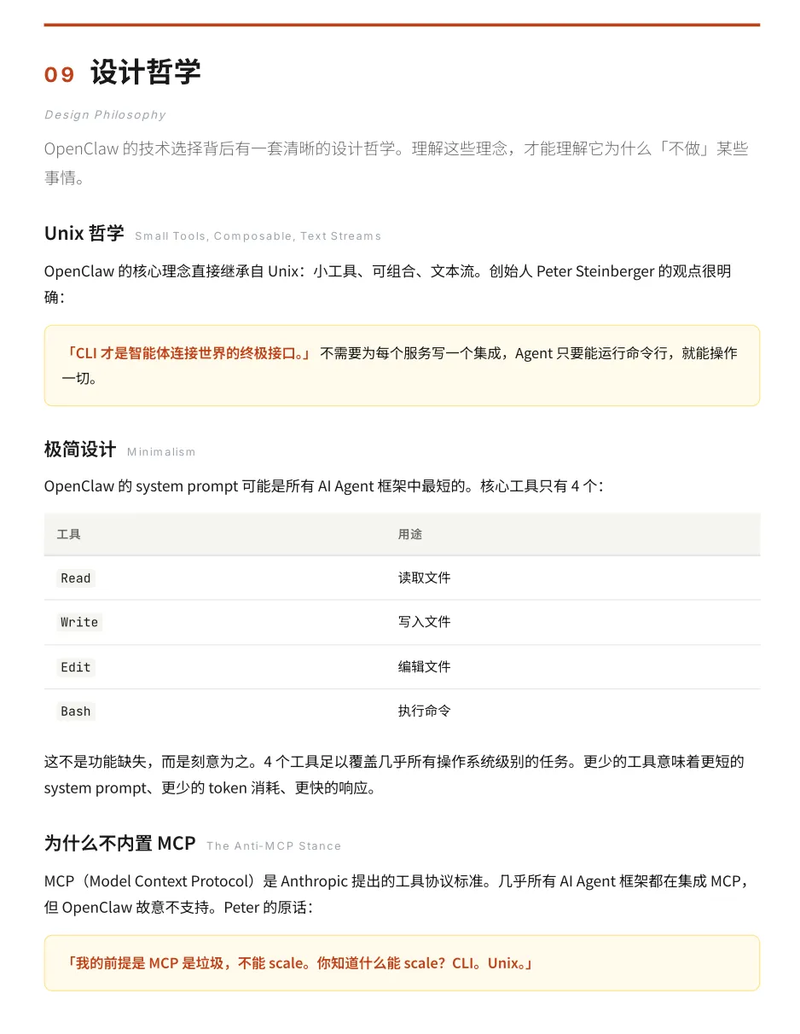Click the intro paragraph starting OpenClaw 的技术选择
The image size is (800, 1034).
(x=397, y=163)
